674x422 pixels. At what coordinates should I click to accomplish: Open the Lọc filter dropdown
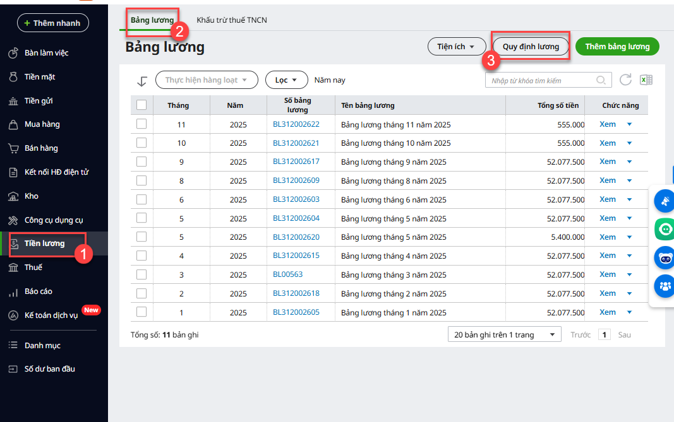[286, 80]
